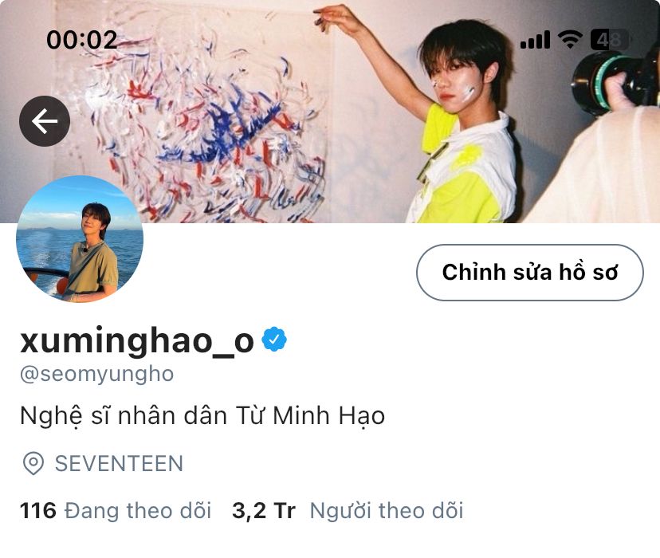Tap the cellular signal bars icon
Image resolution: width=660 pixels, height=558 pixels.
535,40
